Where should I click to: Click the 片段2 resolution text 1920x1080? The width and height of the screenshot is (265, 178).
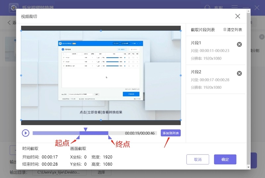point(212,87)
